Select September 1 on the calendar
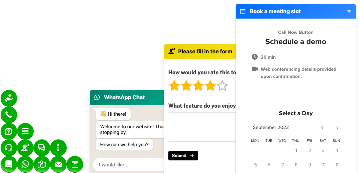 point(296,150)
